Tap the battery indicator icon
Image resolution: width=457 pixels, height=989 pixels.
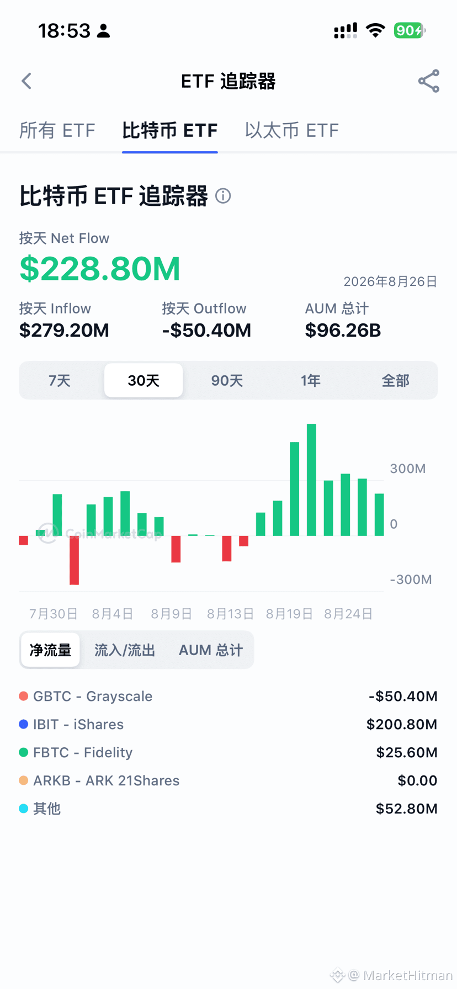[x=410, y=30]
